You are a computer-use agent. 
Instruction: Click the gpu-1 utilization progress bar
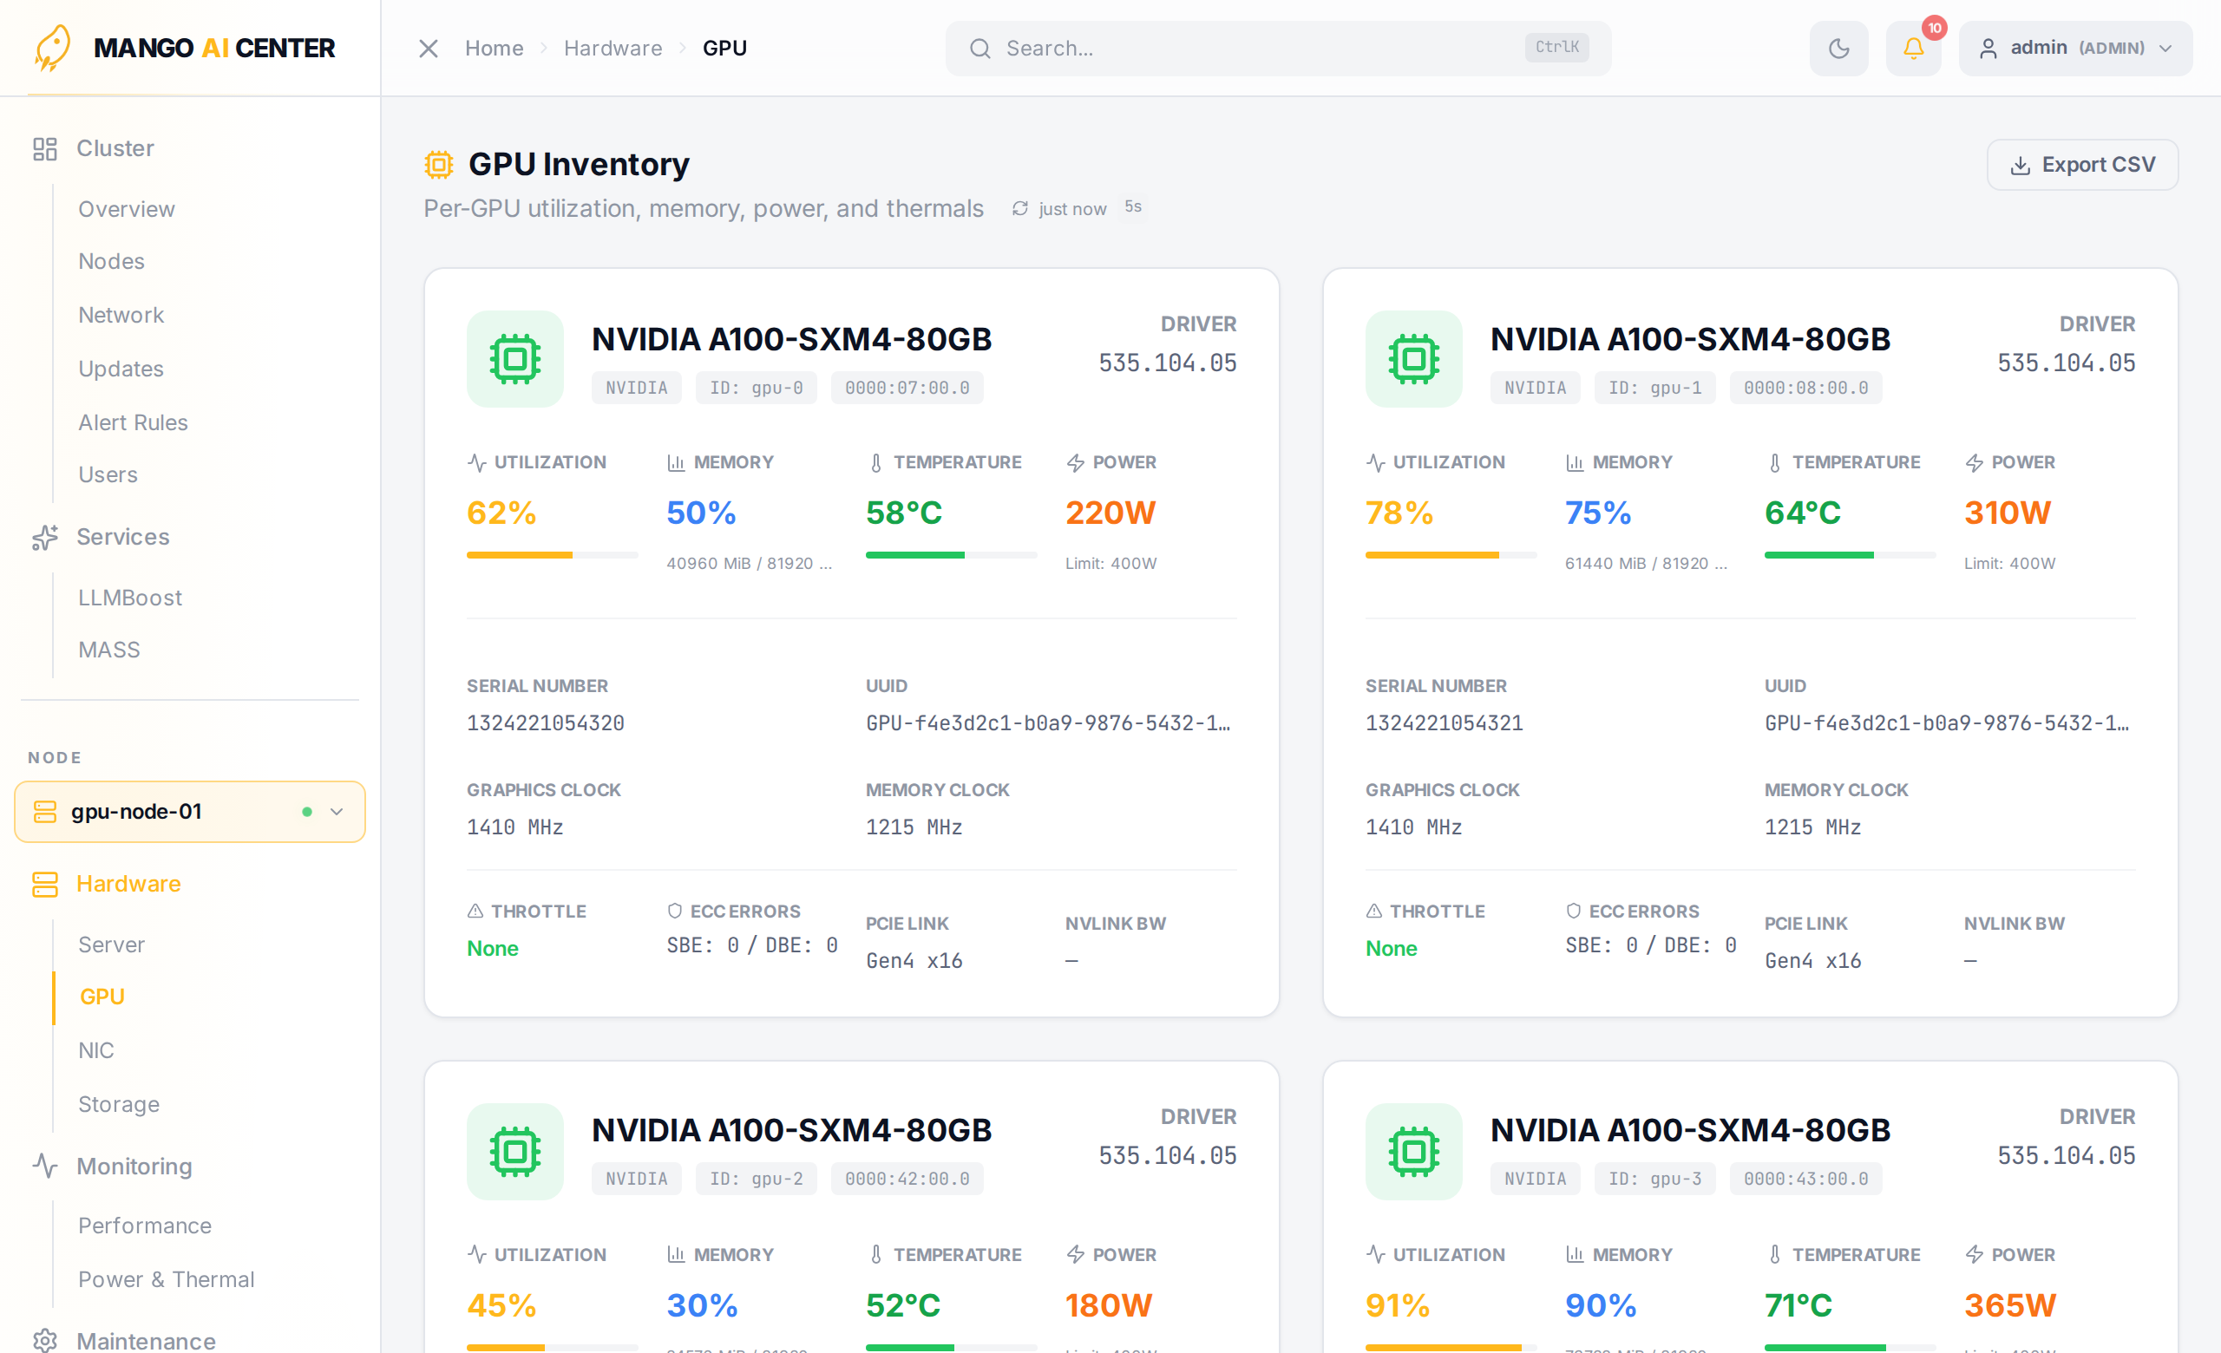(1451, 555)
